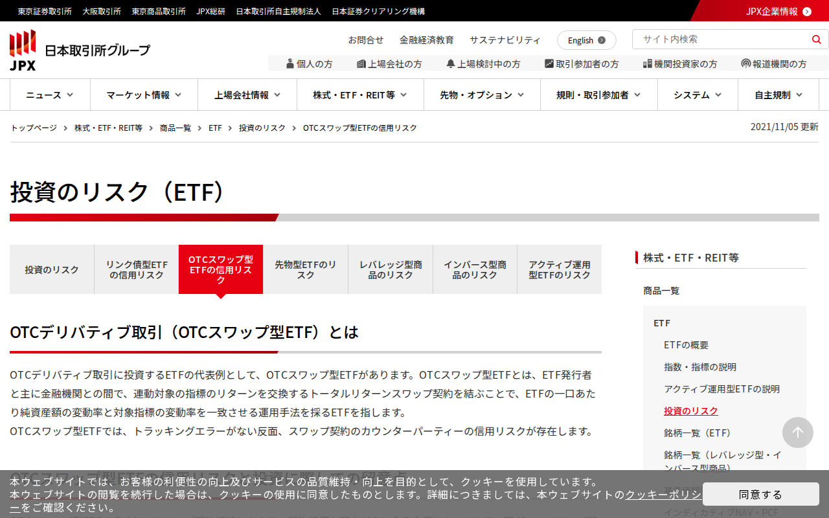Screen dimensions: 829x518
Task: Open the 東京証券取引所 link
Action: 45,12
